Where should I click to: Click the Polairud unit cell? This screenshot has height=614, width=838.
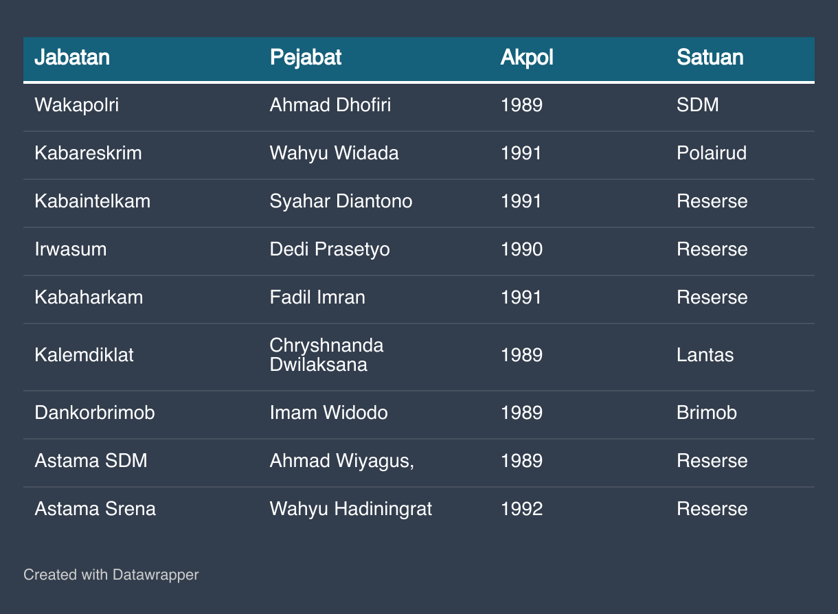coord(711,152)
